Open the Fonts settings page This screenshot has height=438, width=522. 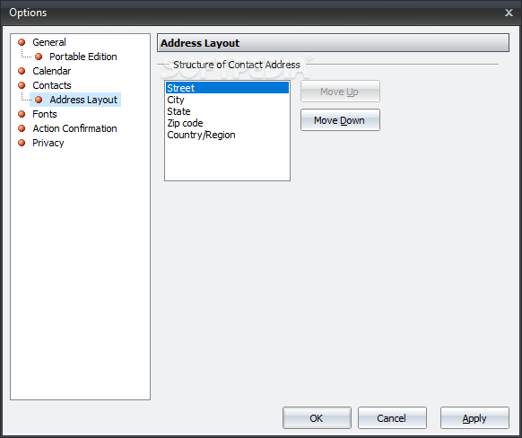[45, 114]
